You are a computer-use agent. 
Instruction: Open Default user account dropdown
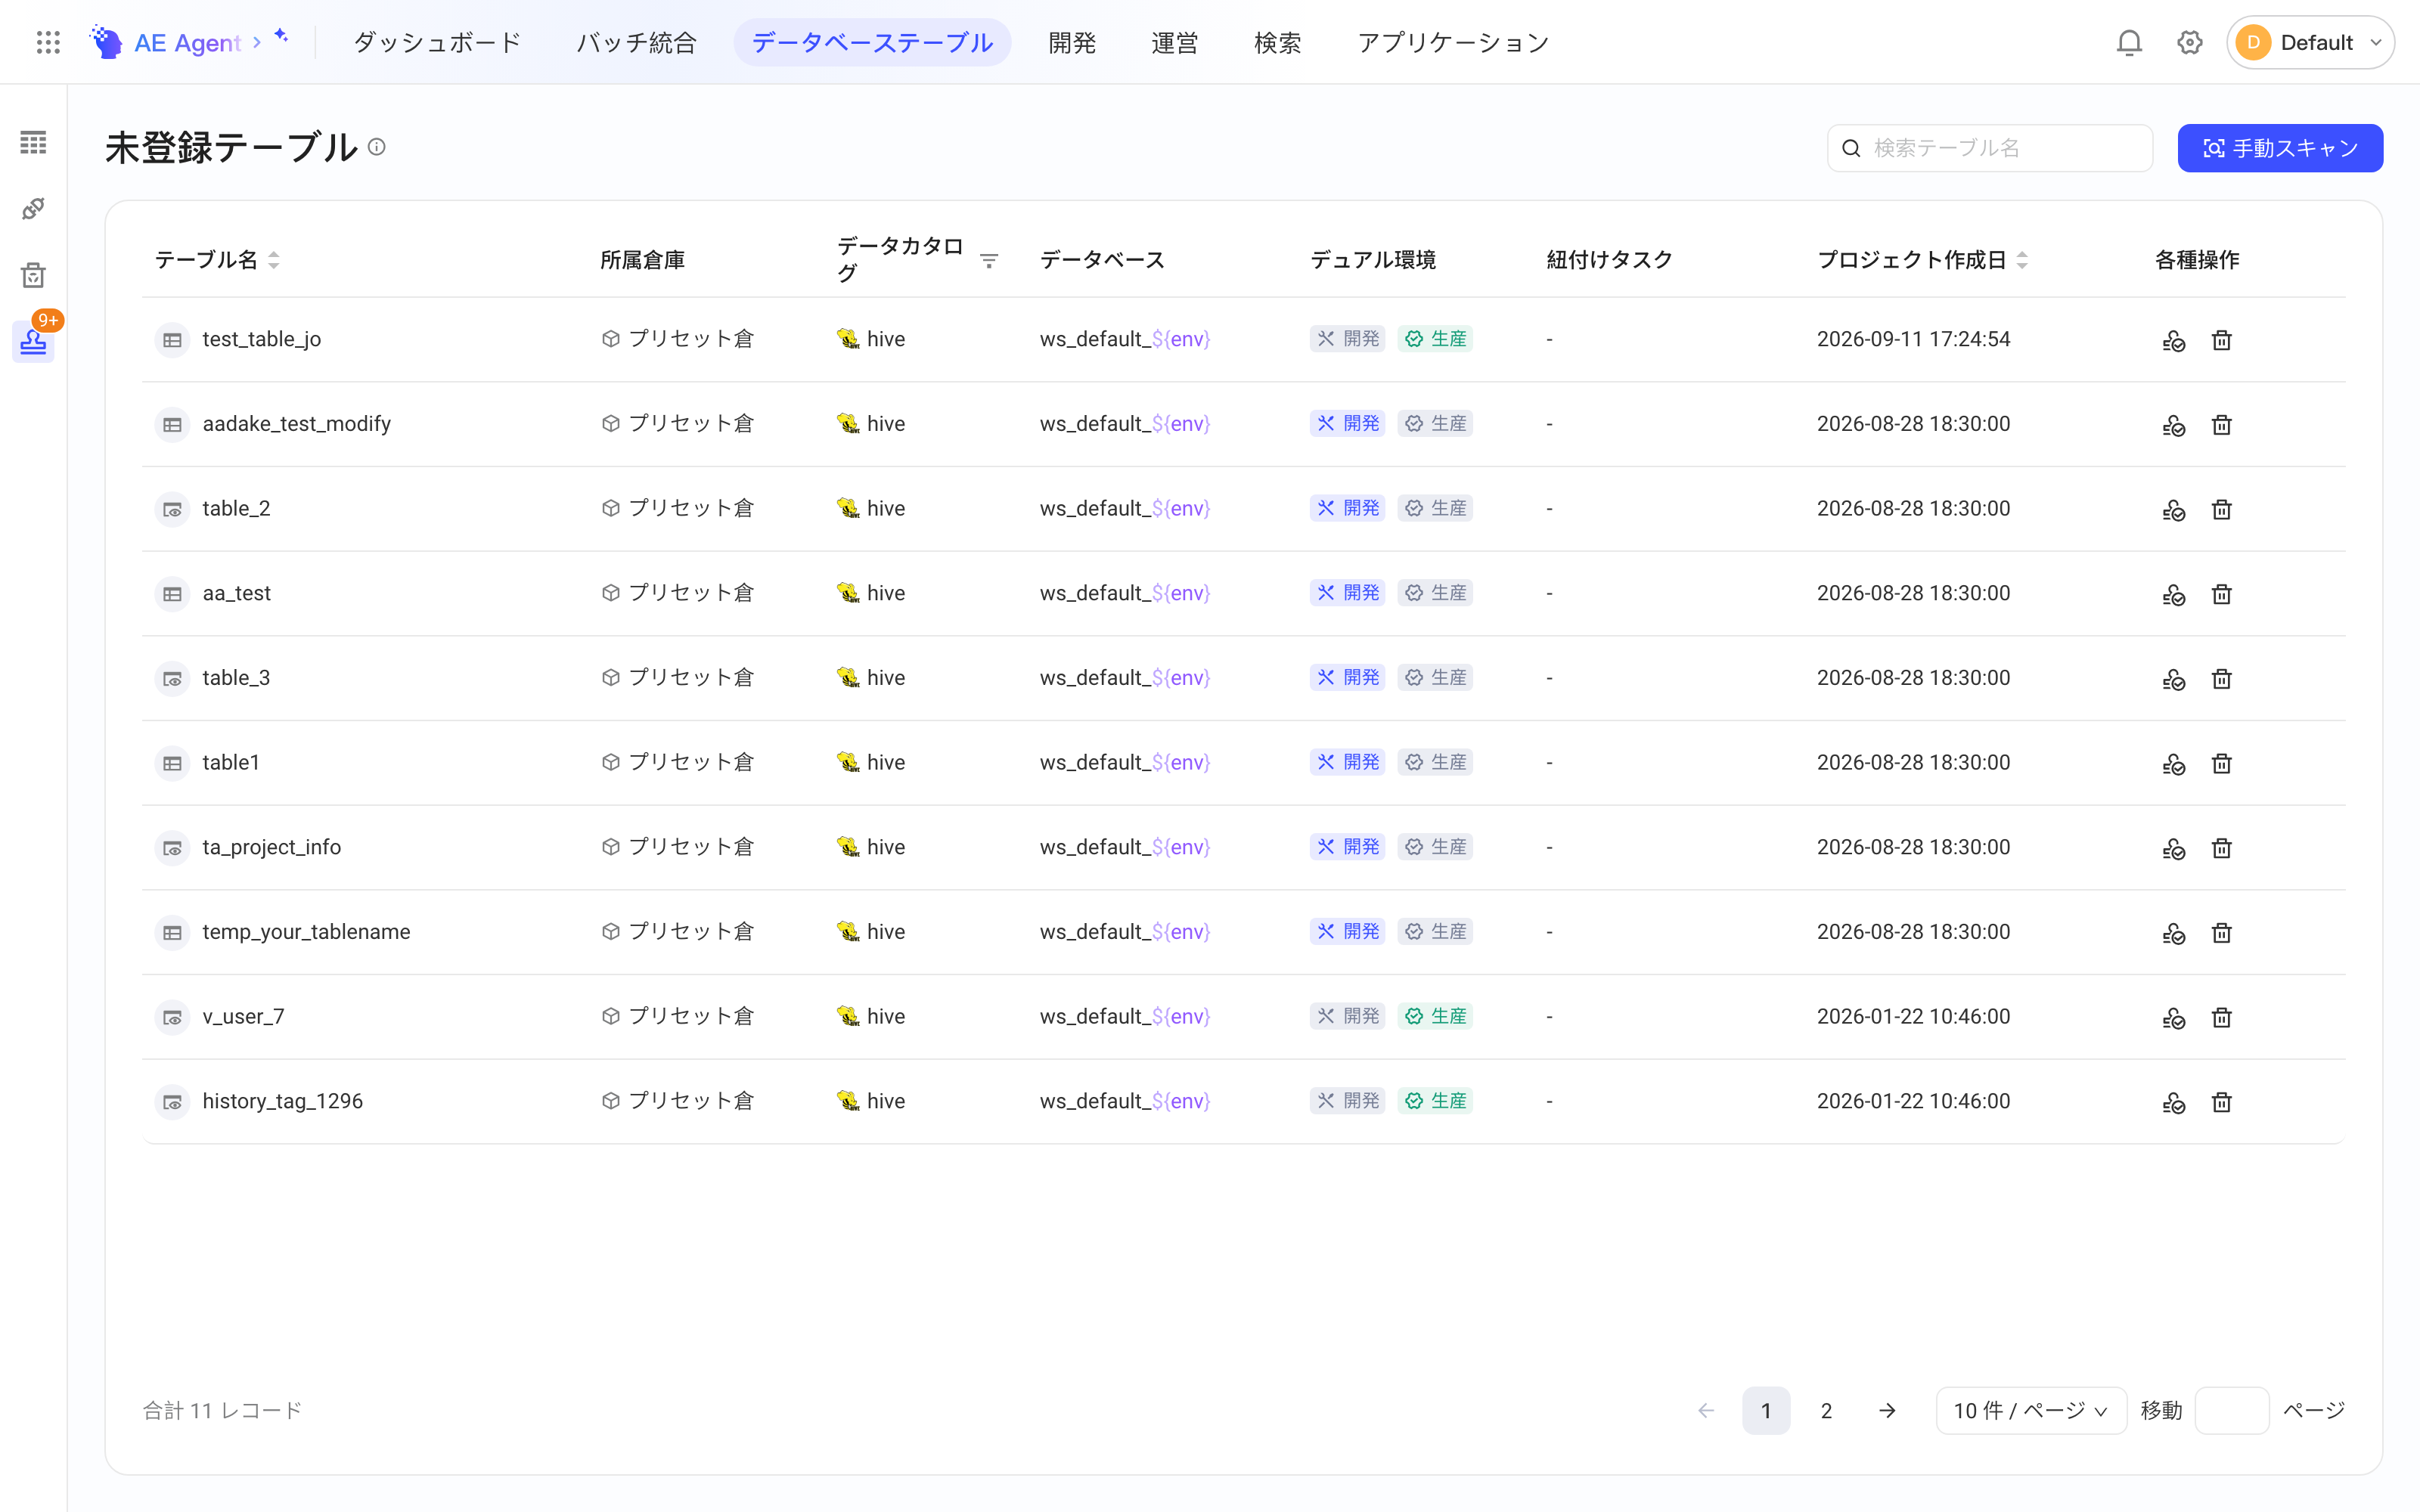coord(2310,42)
